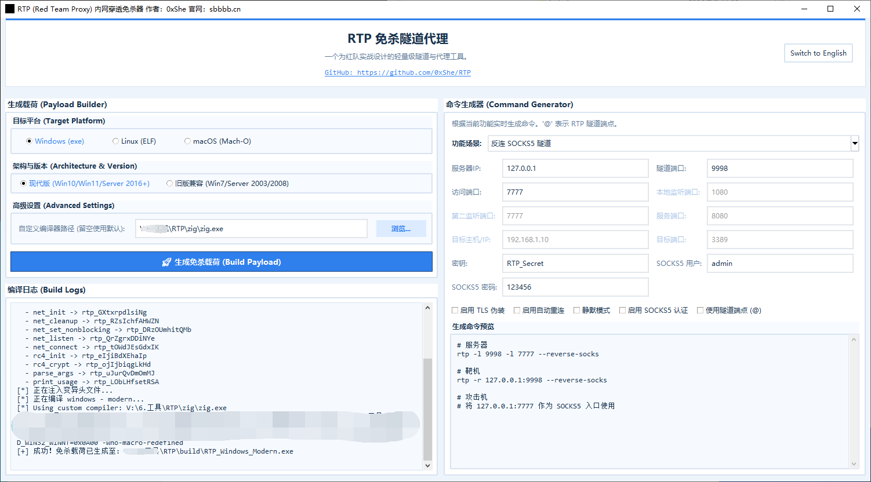Image resolution: width=871 pixels, height=482 pixels.
Task: Click the 服务器IP field with 127.0.0.1
Action: (575, 169)
